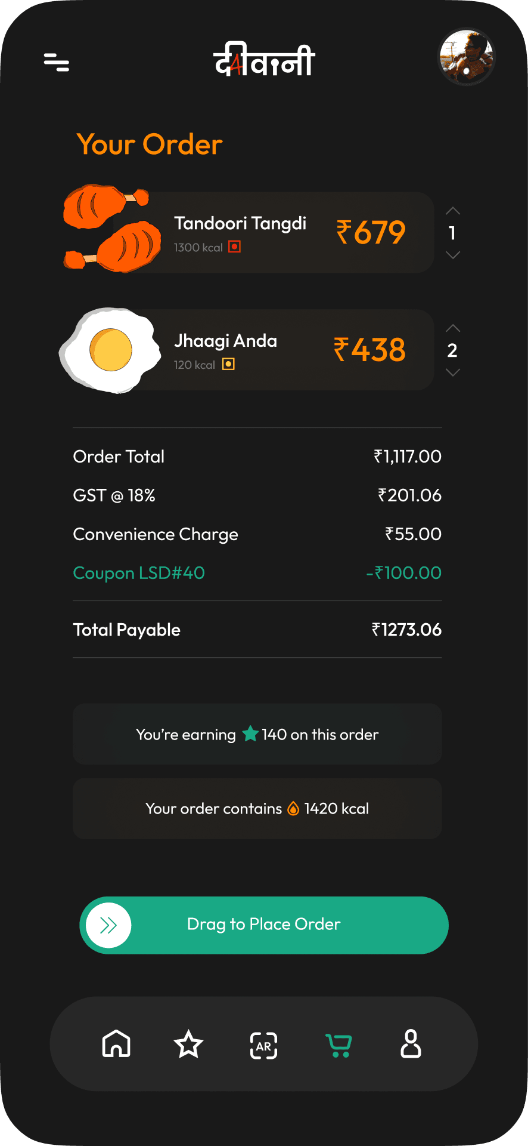Open the account profile tab icon
528x1146 pixels.
(x=411, y=1044)
